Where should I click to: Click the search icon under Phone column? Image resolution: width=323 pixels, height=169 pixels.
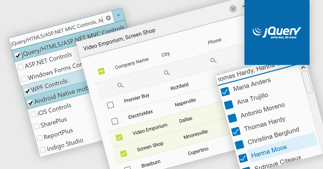213,60
